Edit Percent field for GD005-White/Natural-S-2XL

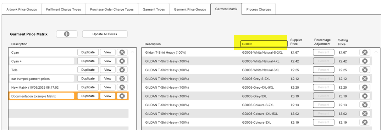[x=324, y=52]
